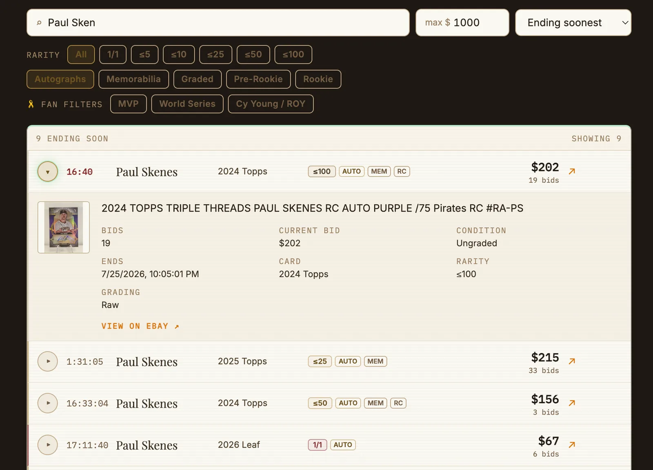Click the Paul Sken search field
This screenshot has width=653, height=470.
point(218,23)
